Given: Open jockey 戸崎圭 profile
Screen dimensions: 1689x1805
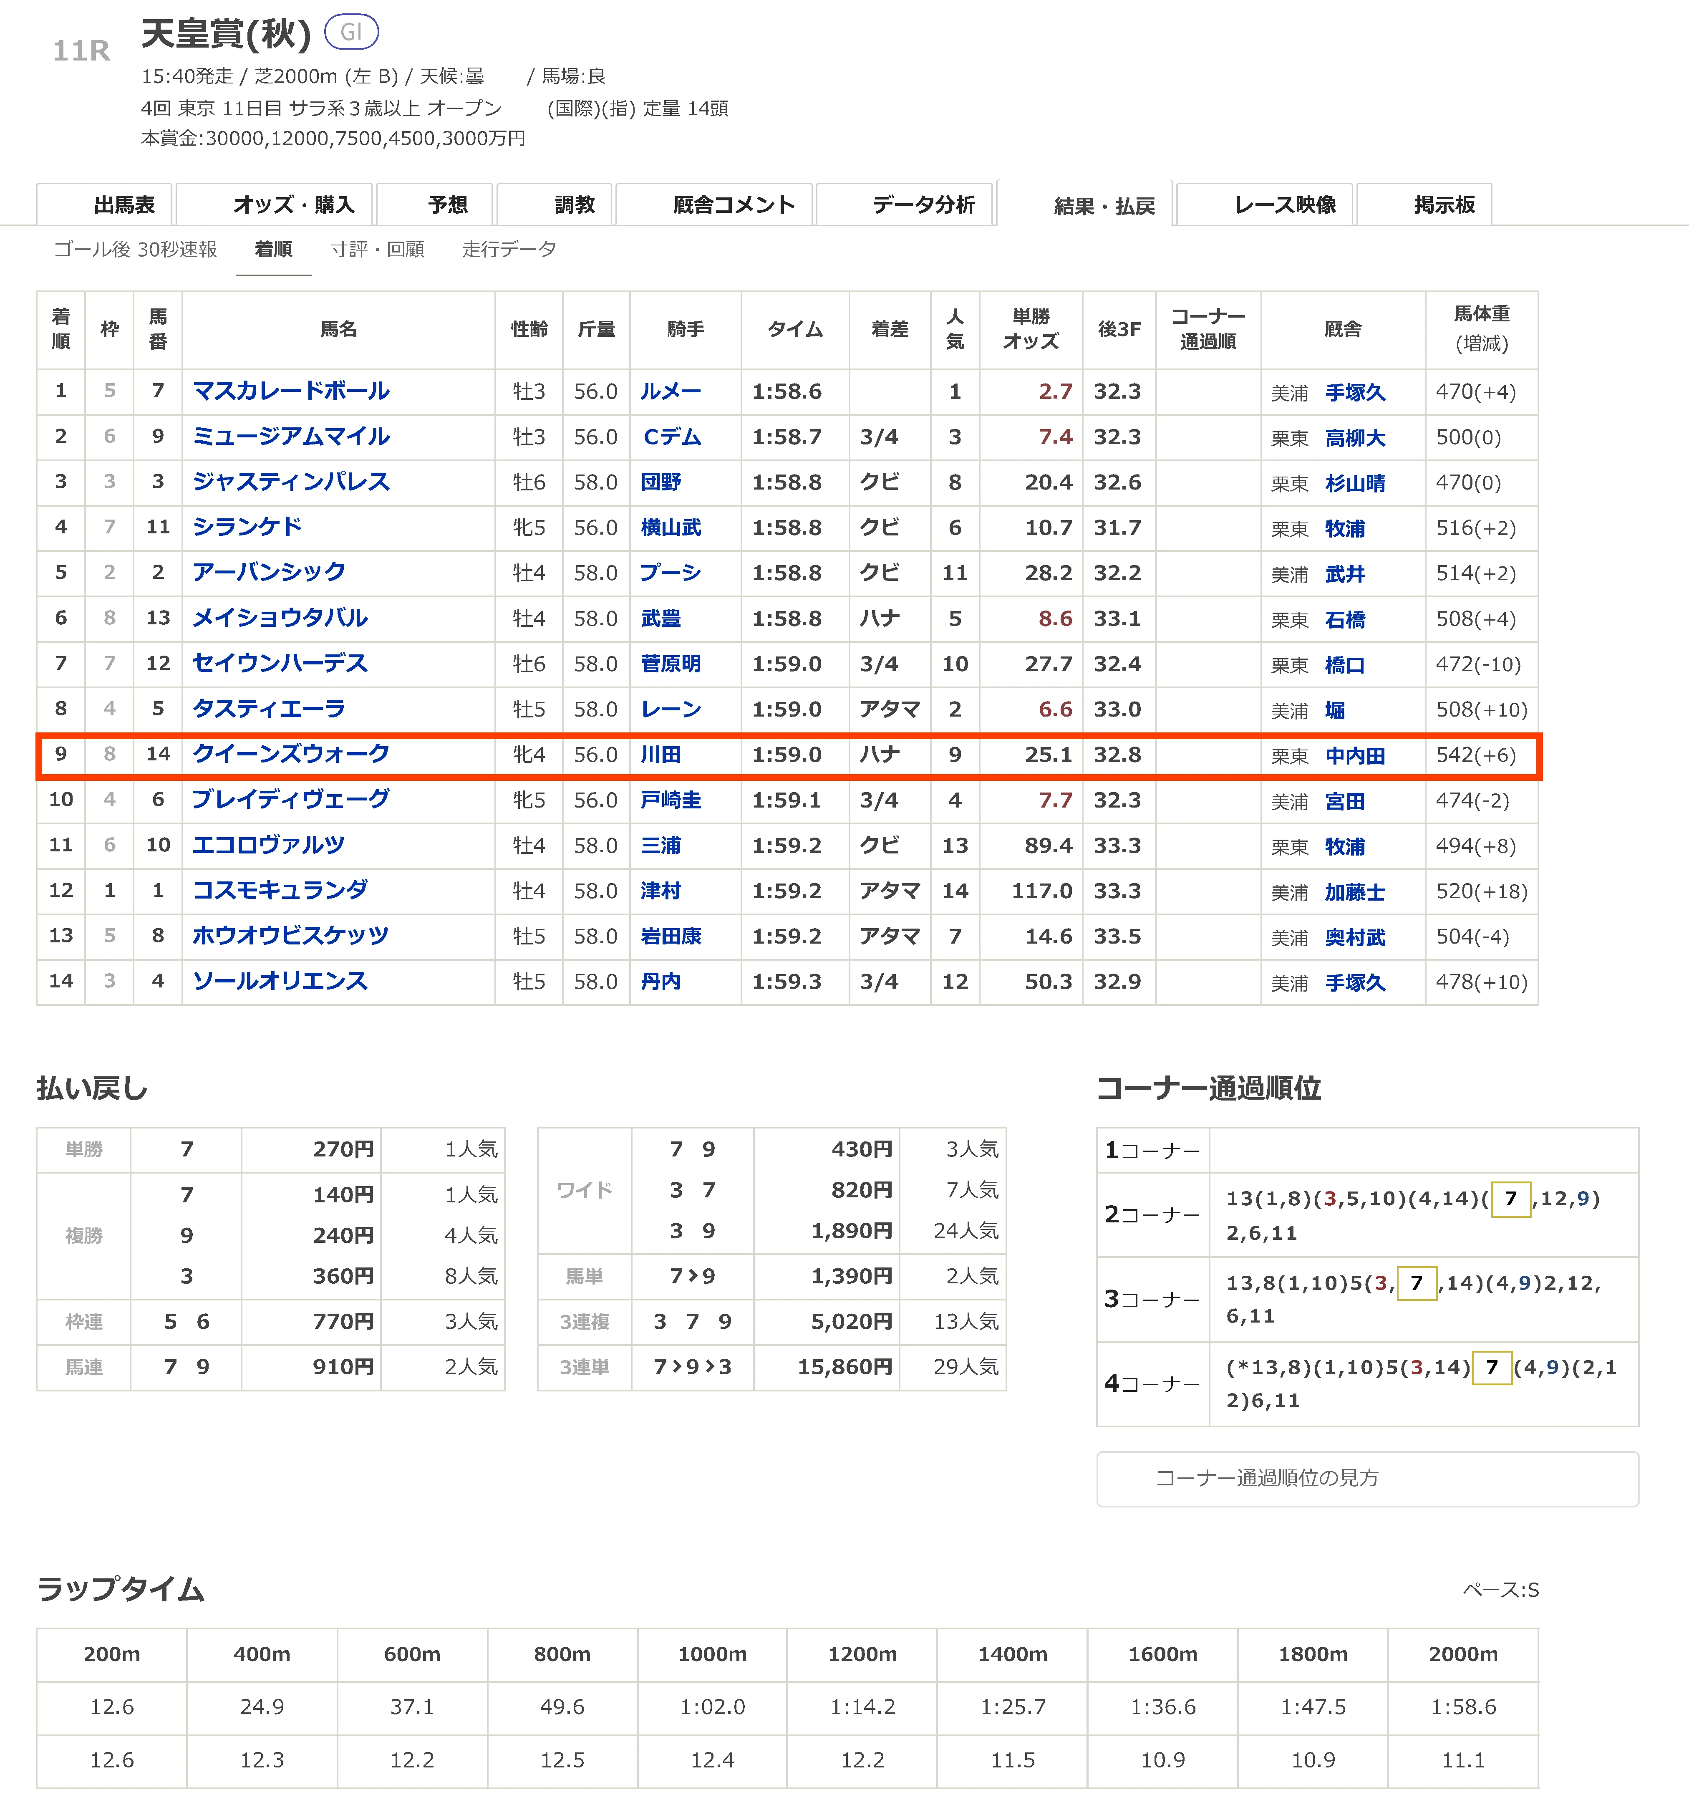Looking at the screenshot, I should [671, 800].
